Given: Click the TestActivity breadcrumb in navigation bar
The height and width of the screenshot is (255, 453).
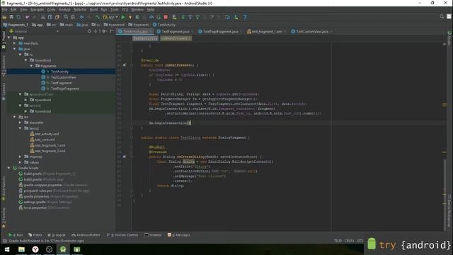Looking at the screenshot, I should tap(164, 25).
